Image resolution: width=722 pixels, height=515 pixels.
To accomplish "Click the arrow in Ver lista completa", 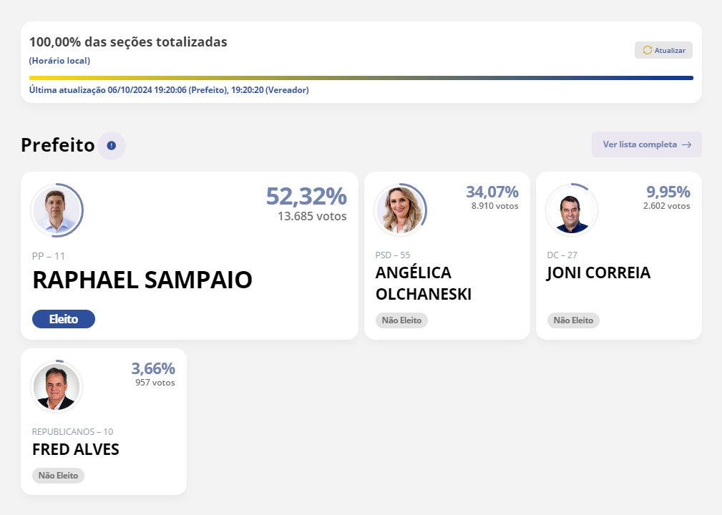I will point(686,144).
